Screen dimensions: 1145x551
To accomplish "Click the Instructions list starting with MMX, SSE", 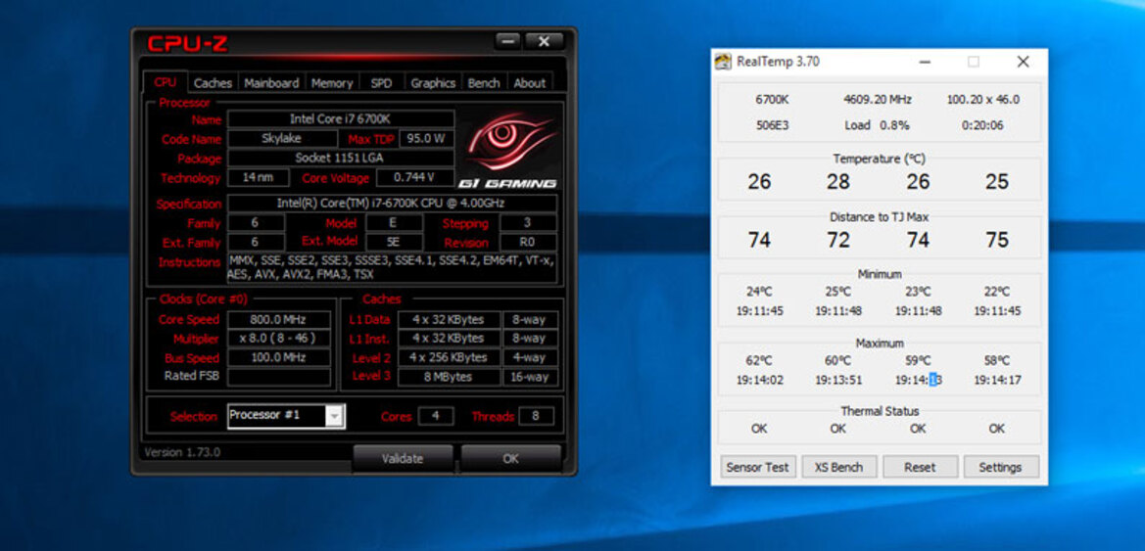I will click(392, 267).
